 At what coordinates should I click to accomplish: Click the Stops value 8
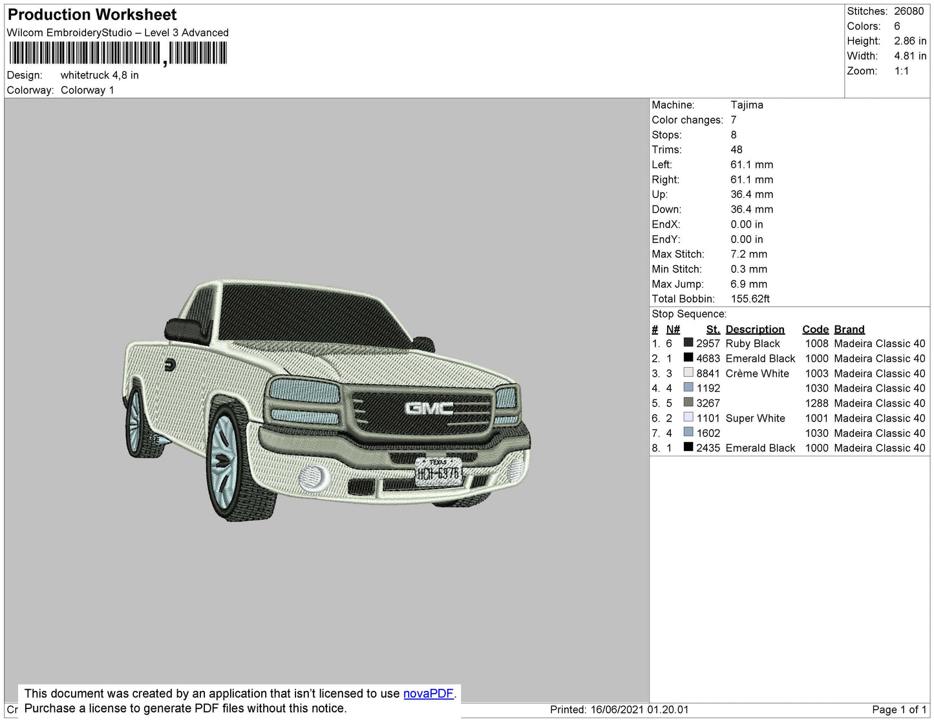point(734,134)
